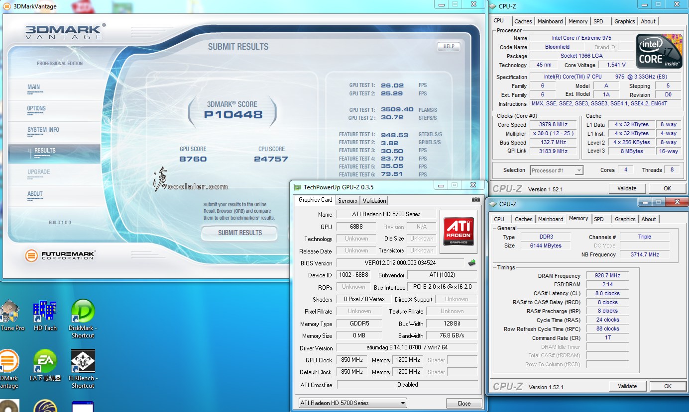Open the EA download manager desktop icon
The image size is (689, 412).
[x=45, y=362]
